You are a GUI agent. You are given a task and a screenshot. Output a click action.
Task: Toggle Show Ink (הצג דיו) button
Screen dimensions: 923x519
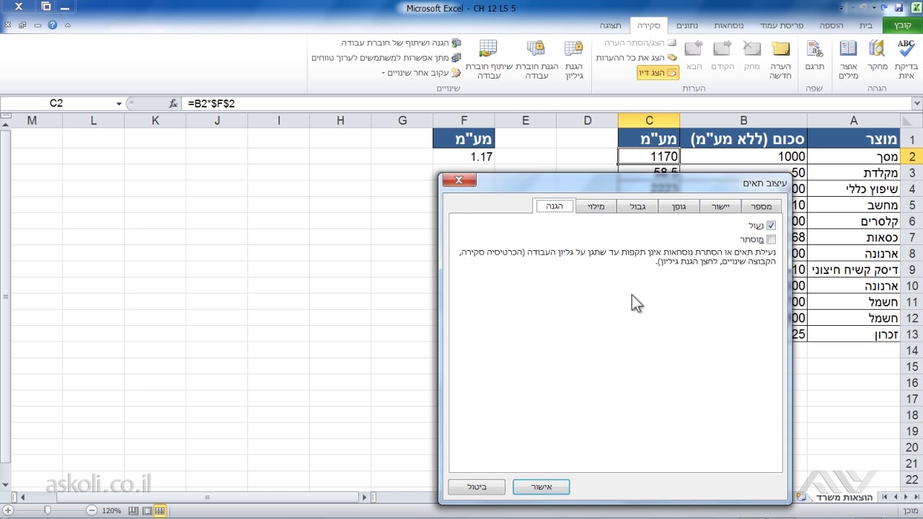[x=658, y=73]
